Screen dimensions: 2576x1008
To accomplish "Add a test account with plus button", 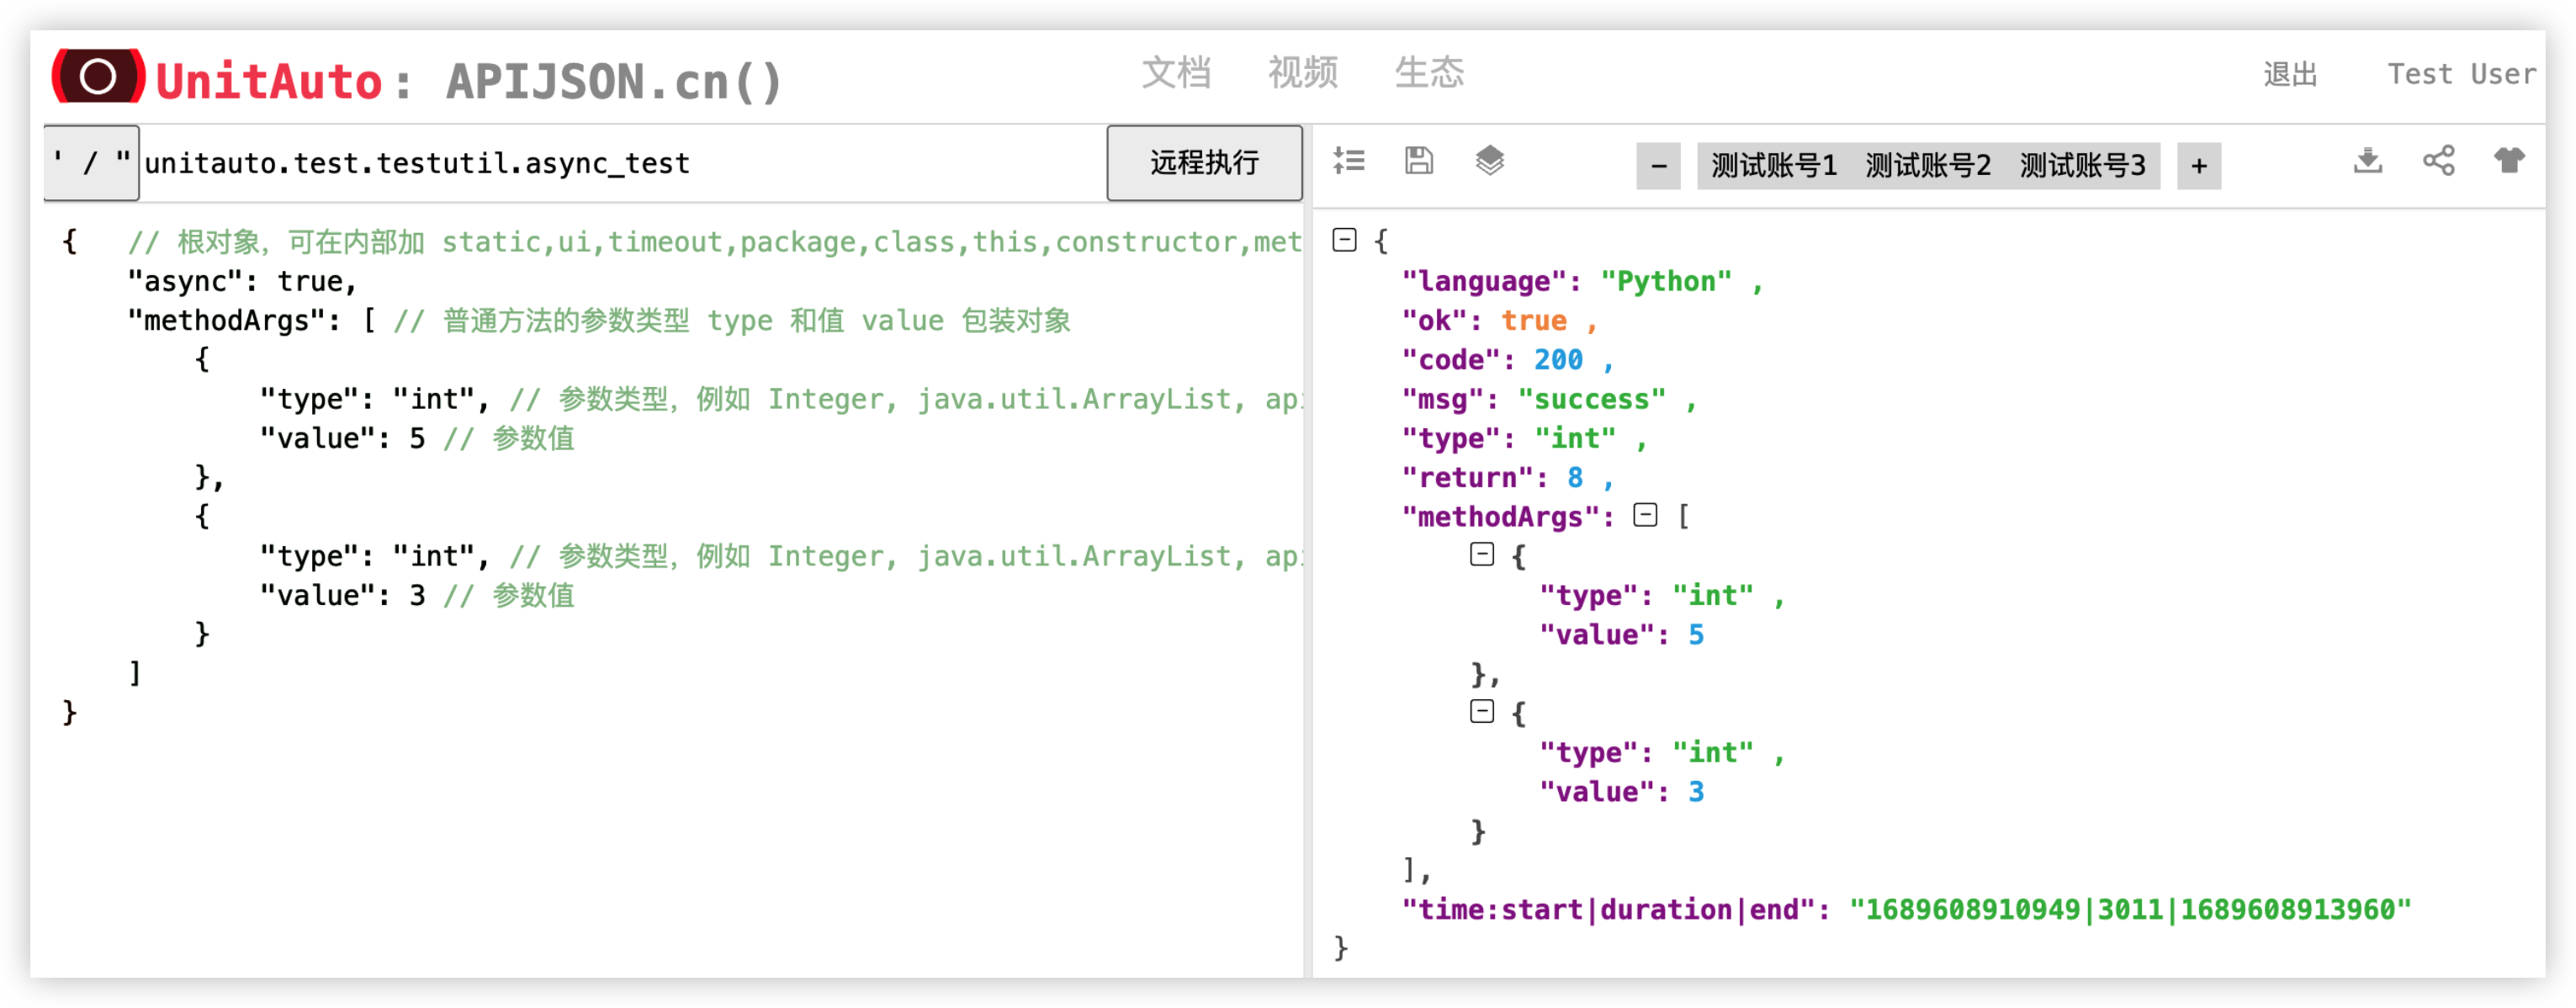I will tap(2199, 166).
